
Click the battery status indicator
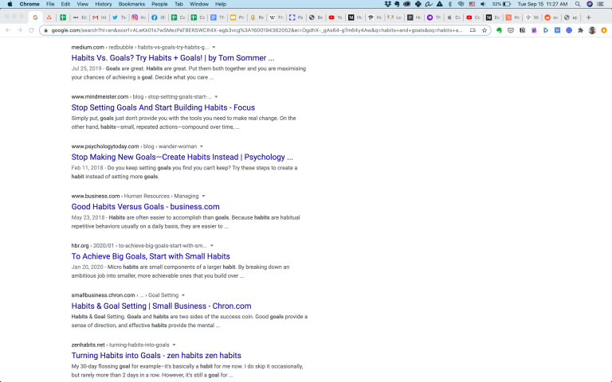501,4
